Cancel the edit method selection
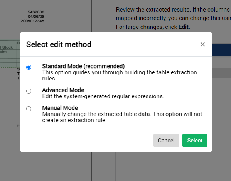 (166, 141)
